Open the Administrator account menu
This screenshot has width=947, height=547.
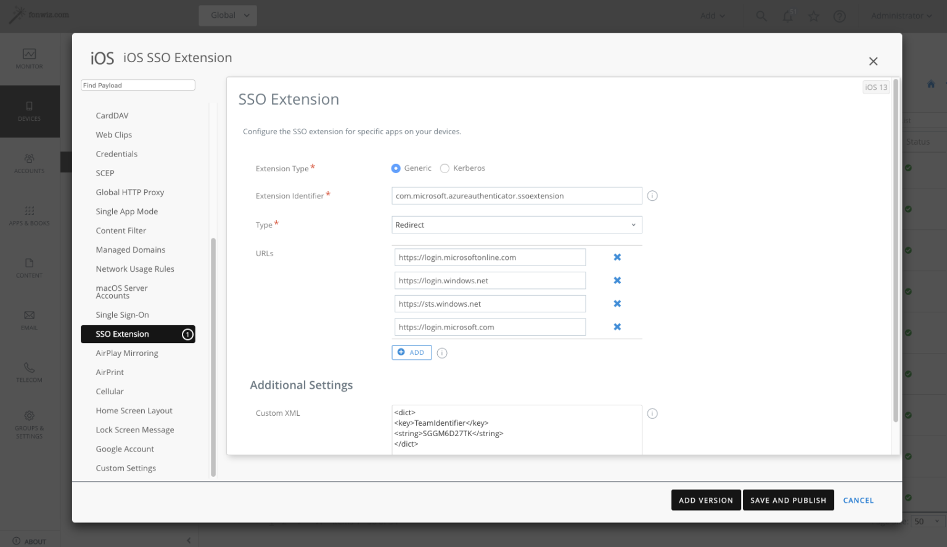click(901, 16)
